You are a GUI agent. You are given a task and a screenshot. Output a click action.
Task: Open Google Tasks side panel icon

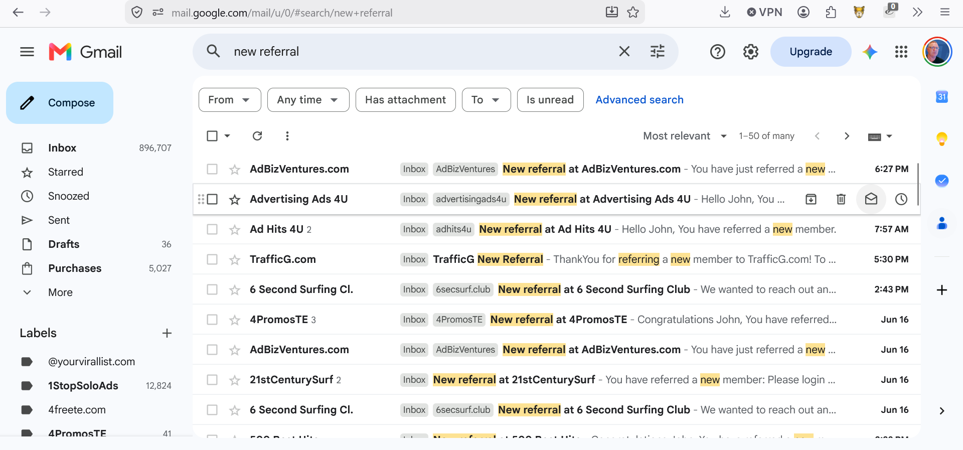coord(942,181)
